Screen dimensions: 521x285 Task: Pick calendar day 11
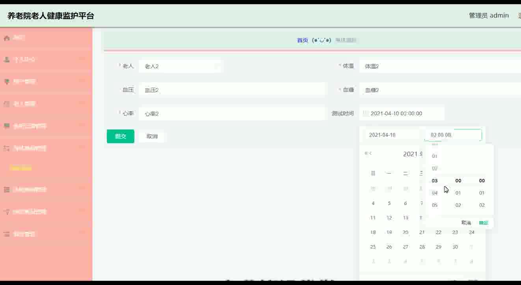coord(373,218)
